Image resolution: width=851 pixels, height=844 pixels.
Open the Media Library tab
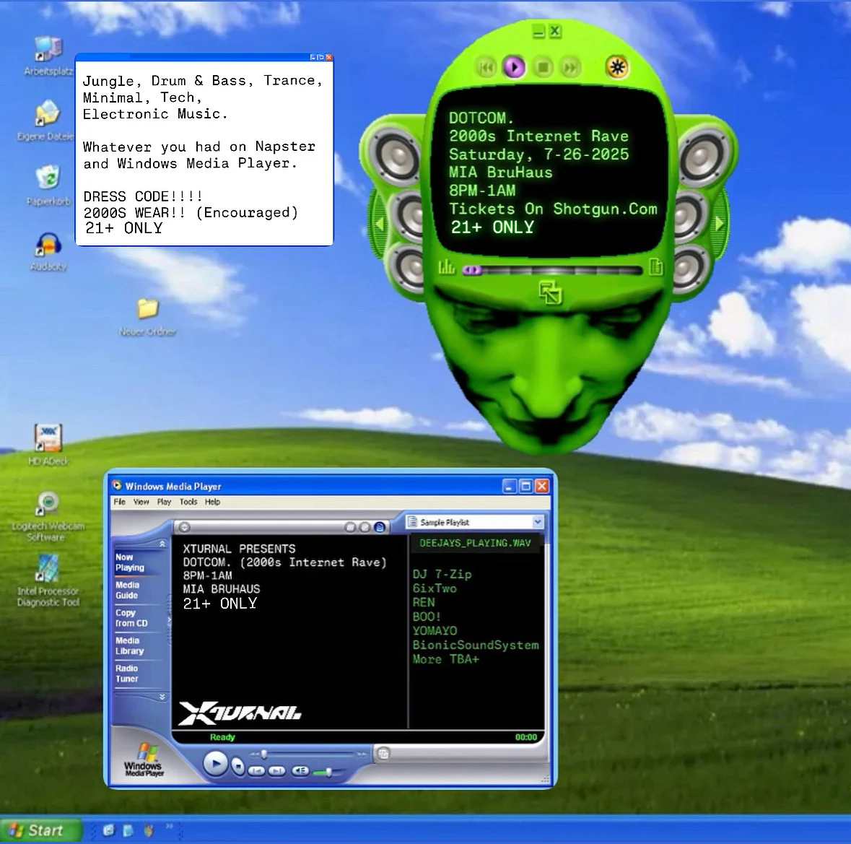pyautogui.click(x=129, y=645)
